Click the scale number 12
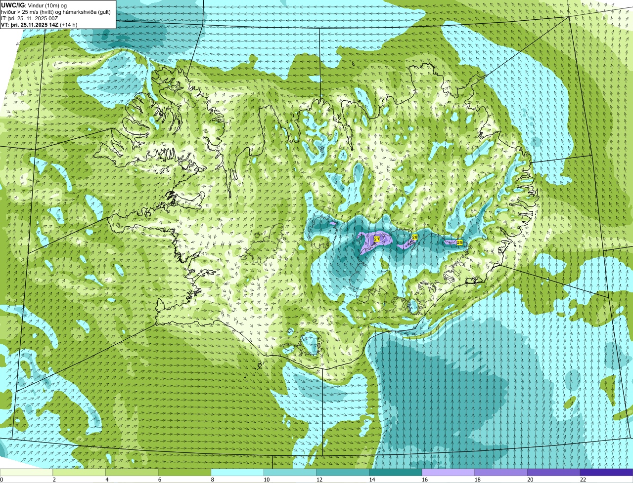The width and height of the screenshot is (633, 483). pos(319,480)
